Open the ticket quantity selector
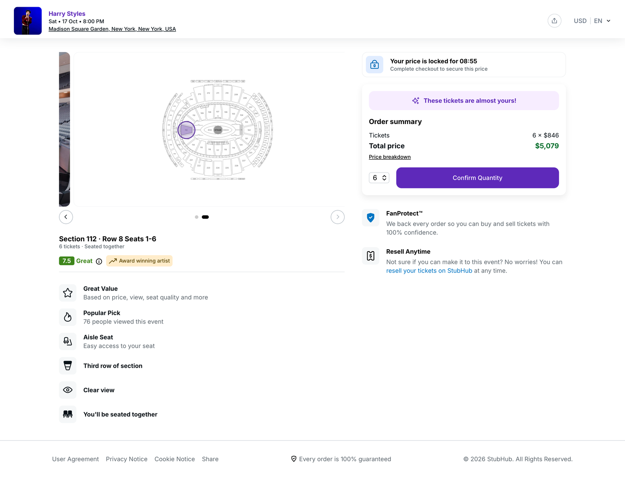This screenshot has width=625, height=477. [x=379, y=178]
